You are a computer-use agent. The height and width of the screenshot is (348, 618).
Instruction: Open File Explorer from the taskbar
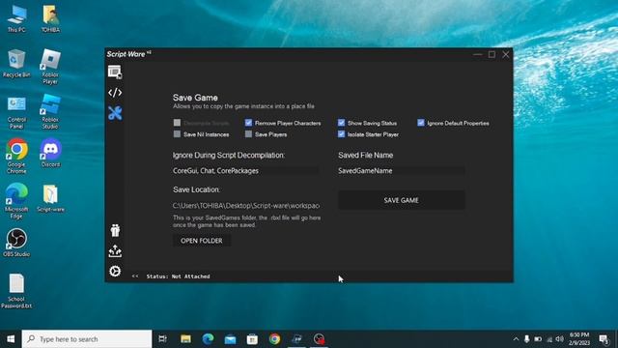185,339
